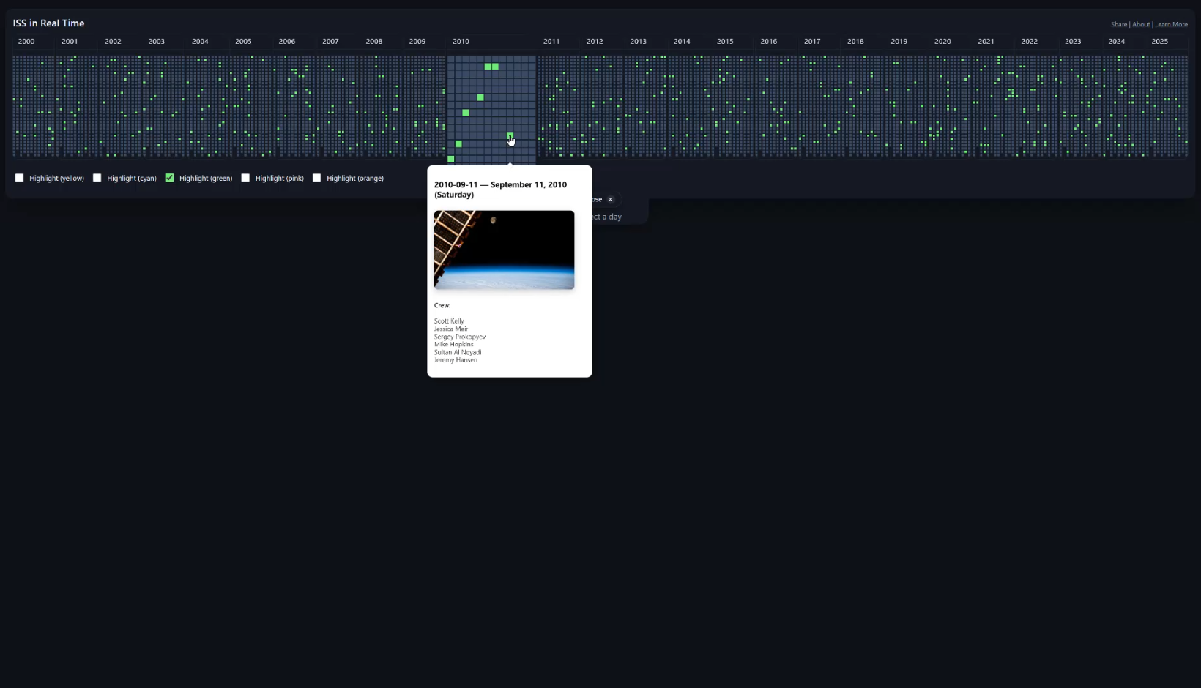The width and height of the screenshot is (1201, 688).
Task: Click the right cell of the adjacent green pair in 2010
Action: pos(495,67)
